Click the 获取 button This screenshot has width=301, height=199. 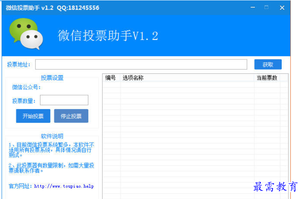[x=268, y=65]
